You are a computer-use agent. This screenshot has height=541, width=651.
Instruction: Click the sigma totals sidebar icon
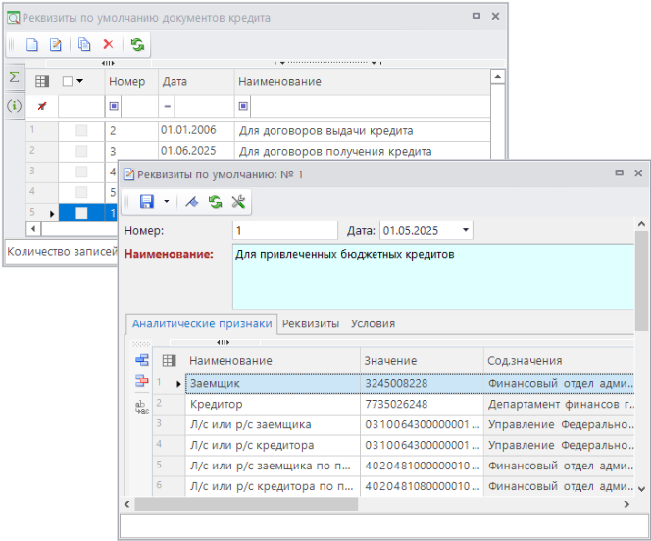(14, 77)
